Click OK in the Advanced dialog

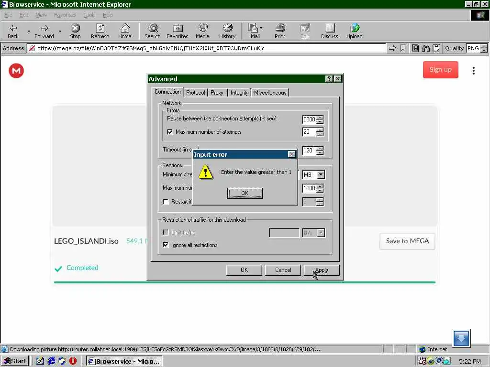(x=244, y=270)
